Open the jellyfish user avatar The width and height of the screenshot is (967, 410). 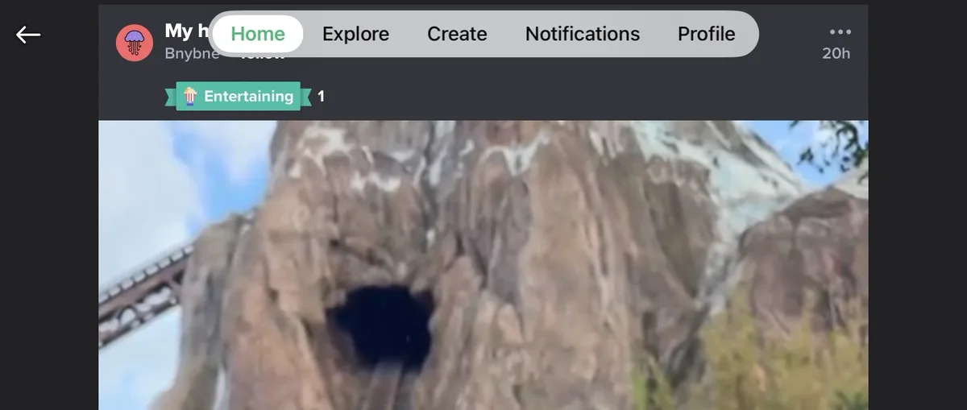coord(135,43)
